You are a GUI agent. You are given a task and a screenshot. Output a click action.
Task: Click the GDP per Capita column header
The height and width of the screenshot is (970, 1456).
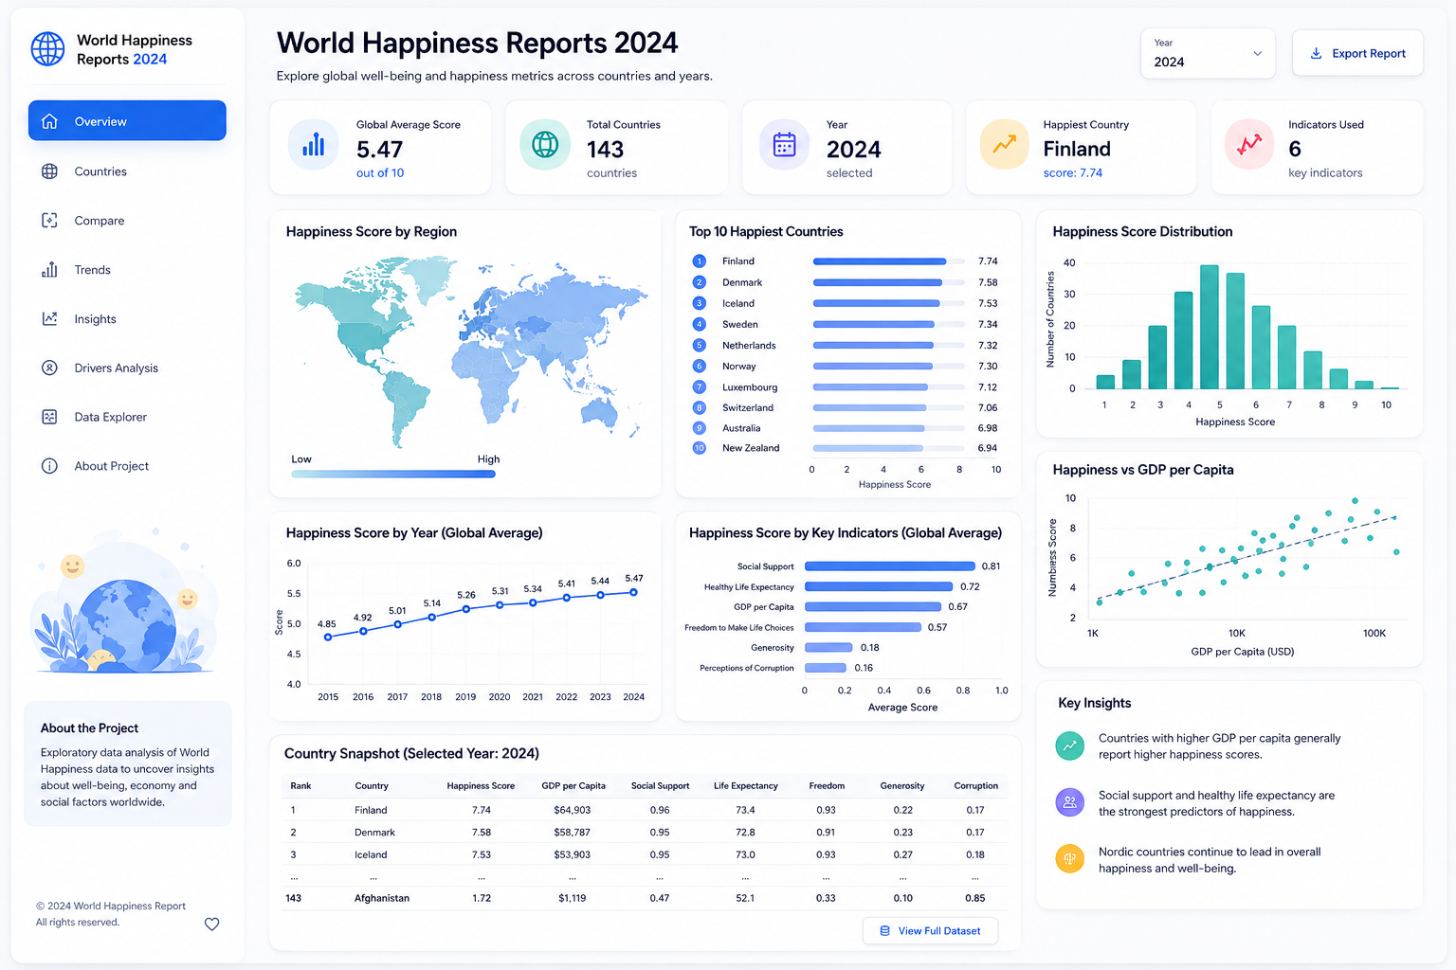point(573,786)
